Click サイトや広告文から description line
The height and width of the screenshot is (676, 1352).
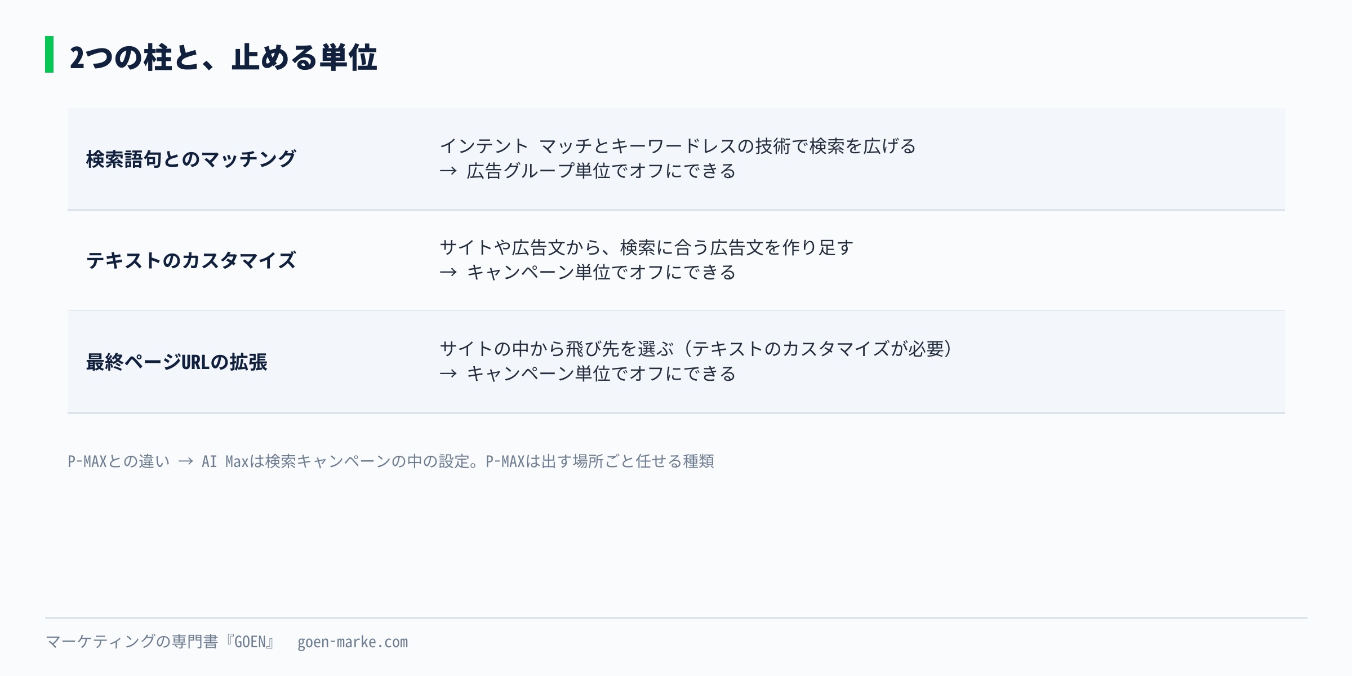coord(647,247)
